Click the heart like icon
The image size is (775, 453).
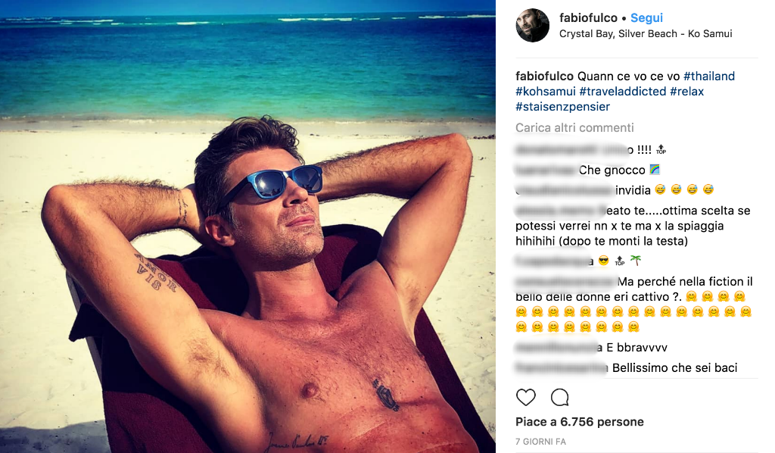[526, 397]
